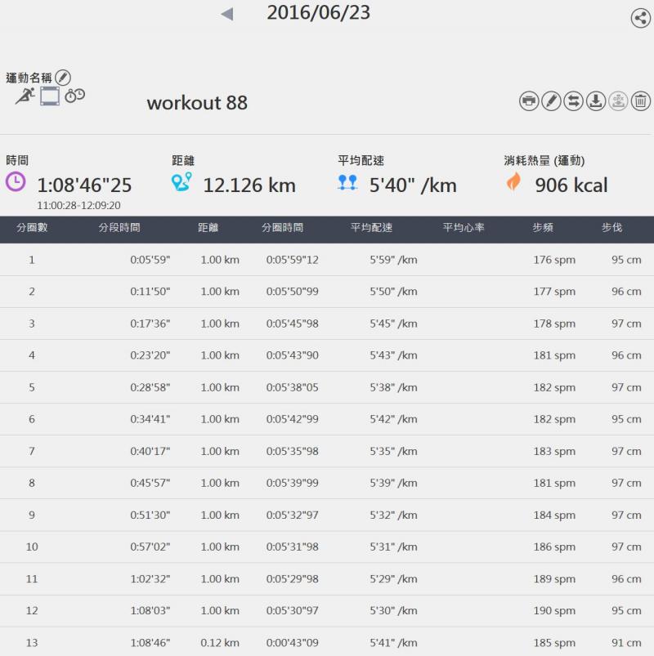The image size is (654, 656).
Task: Select the indoor screen mode icon
Action: pos(49,96)
